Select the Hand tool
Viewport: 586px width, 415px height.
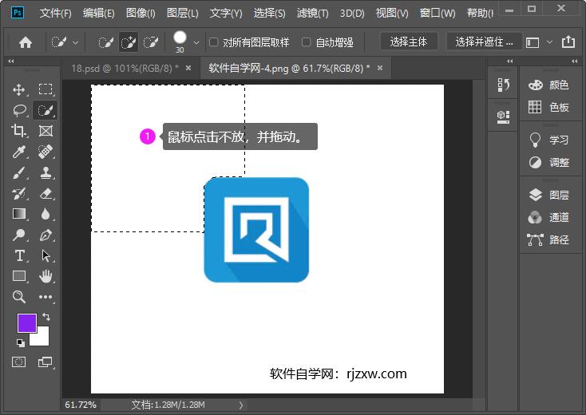point(46,276)
